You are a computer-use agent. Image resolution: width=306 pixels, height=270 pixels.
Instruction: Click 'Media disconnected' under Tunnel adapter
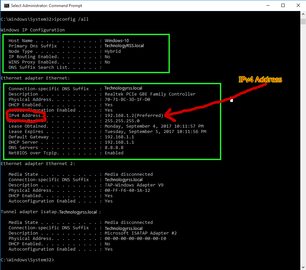[128, 223]
